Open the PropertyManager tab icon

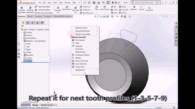click(x=28, y=23)
